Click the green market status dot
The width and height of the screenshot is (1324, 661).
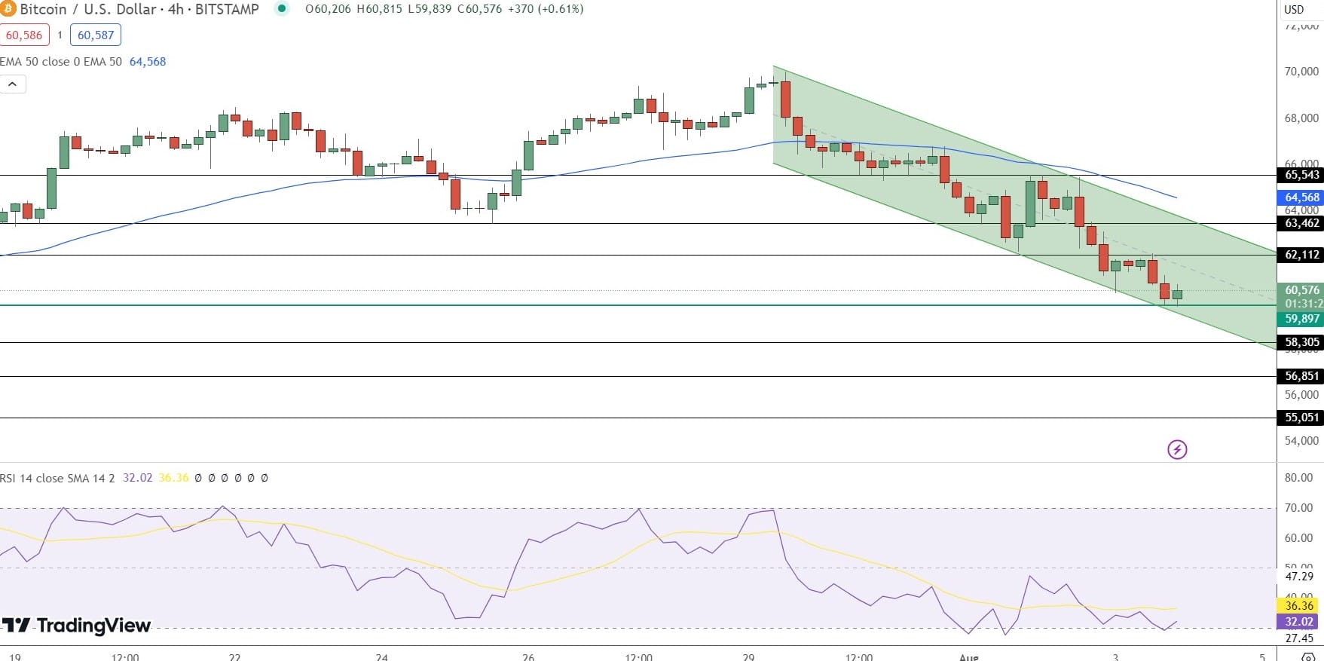[282, 9]
